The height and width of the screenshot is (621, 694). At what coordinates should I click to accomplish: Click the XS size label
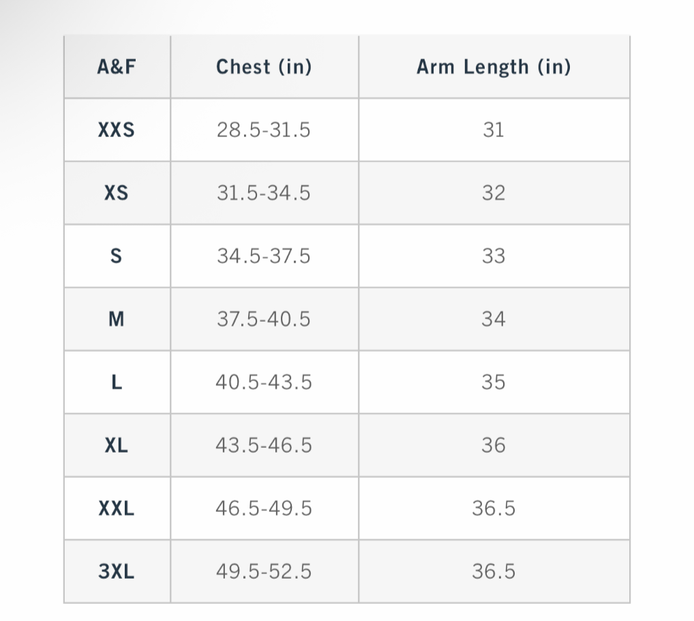[x=117, y=193]
